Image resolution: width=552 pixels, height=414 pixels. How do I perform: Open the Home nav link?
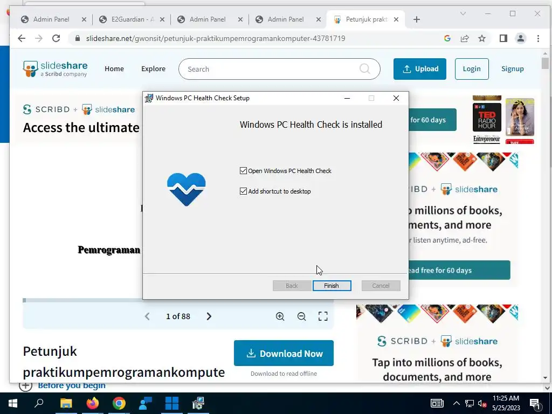pyautogui.click(x=114, y=68)
